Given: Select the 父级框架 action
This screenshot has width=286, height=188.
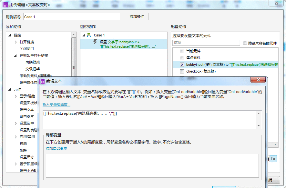Looking at the screenshot, I should [x=33, y=69].
